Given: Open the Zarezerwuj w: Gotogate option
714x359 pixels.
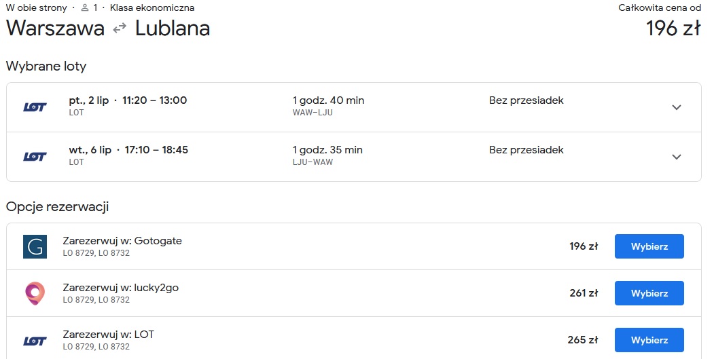Looking at the screenshot, I should [x=122, y=241].
